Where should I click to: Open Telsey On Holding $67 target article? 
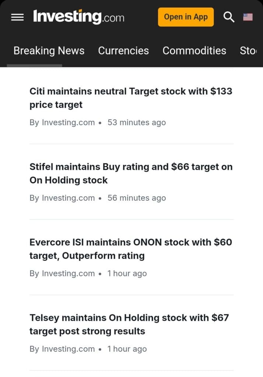pyautogui.click(x=129, y=324)
